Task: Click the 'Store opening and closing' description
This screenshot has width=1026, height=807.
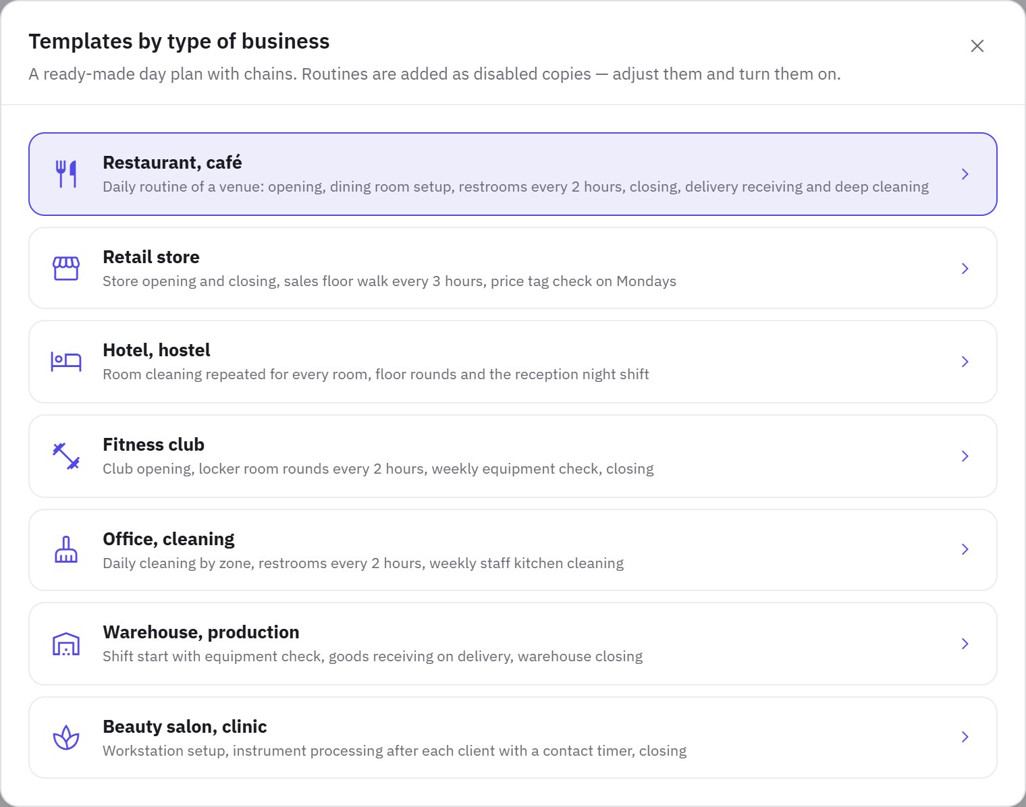Action: click(389, 281)
